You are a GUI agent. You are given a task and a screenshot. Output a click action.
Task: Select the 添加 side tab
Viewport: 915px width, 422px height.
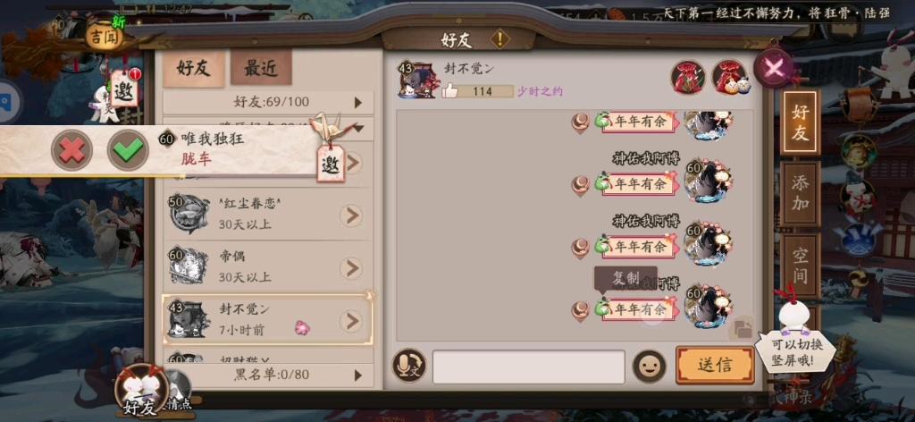point(800,193)
